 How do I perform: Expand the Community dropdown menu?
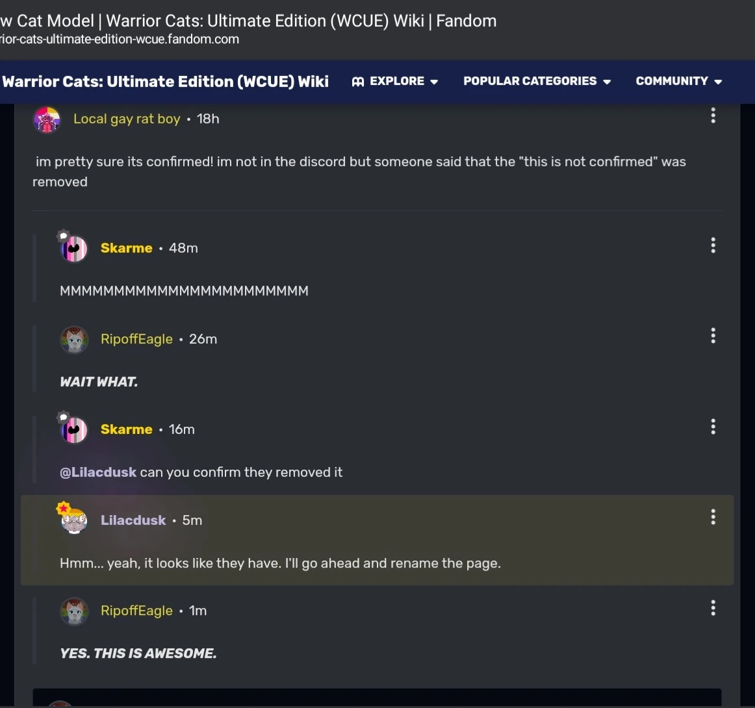click(678, 81)
